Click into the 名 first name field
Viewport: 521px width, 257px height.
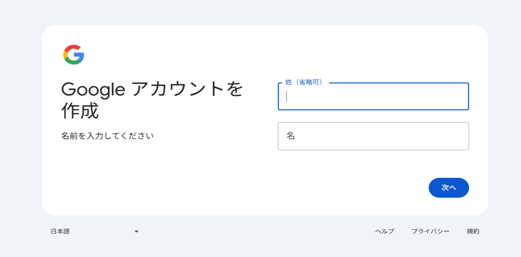373,136
